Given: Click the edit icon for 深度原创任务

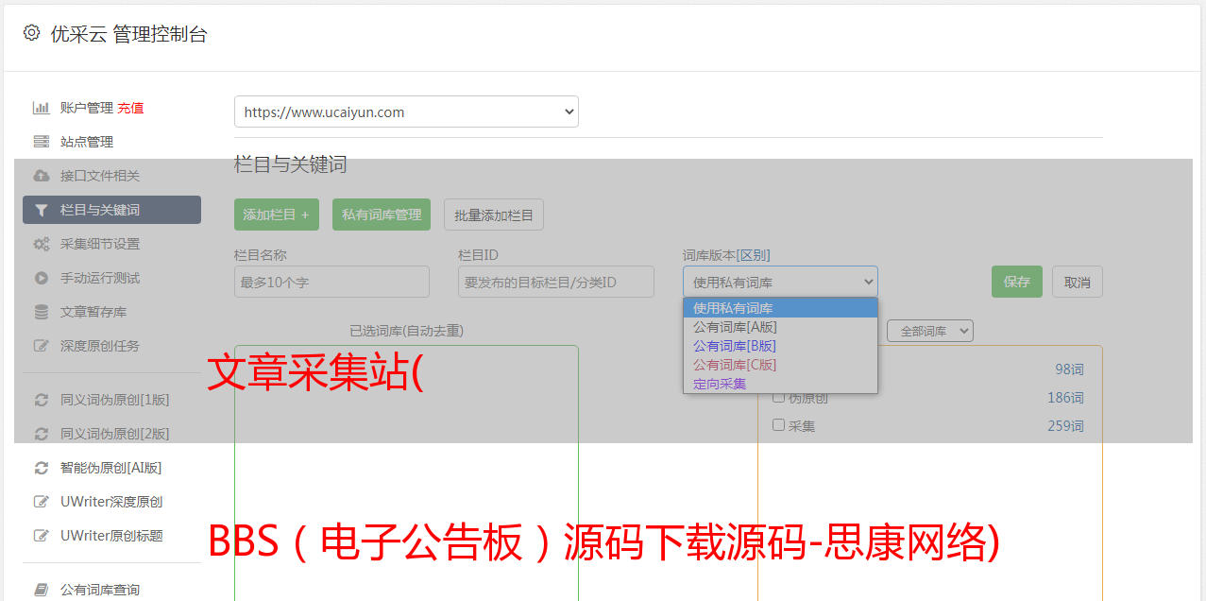Looking at the screenshot, I should [42, 346].
